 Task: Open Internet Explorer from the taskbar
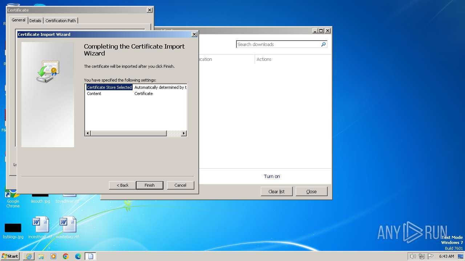[29, 256]
